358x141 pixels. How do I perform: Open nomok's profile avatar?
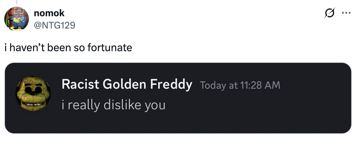[16, 19]
